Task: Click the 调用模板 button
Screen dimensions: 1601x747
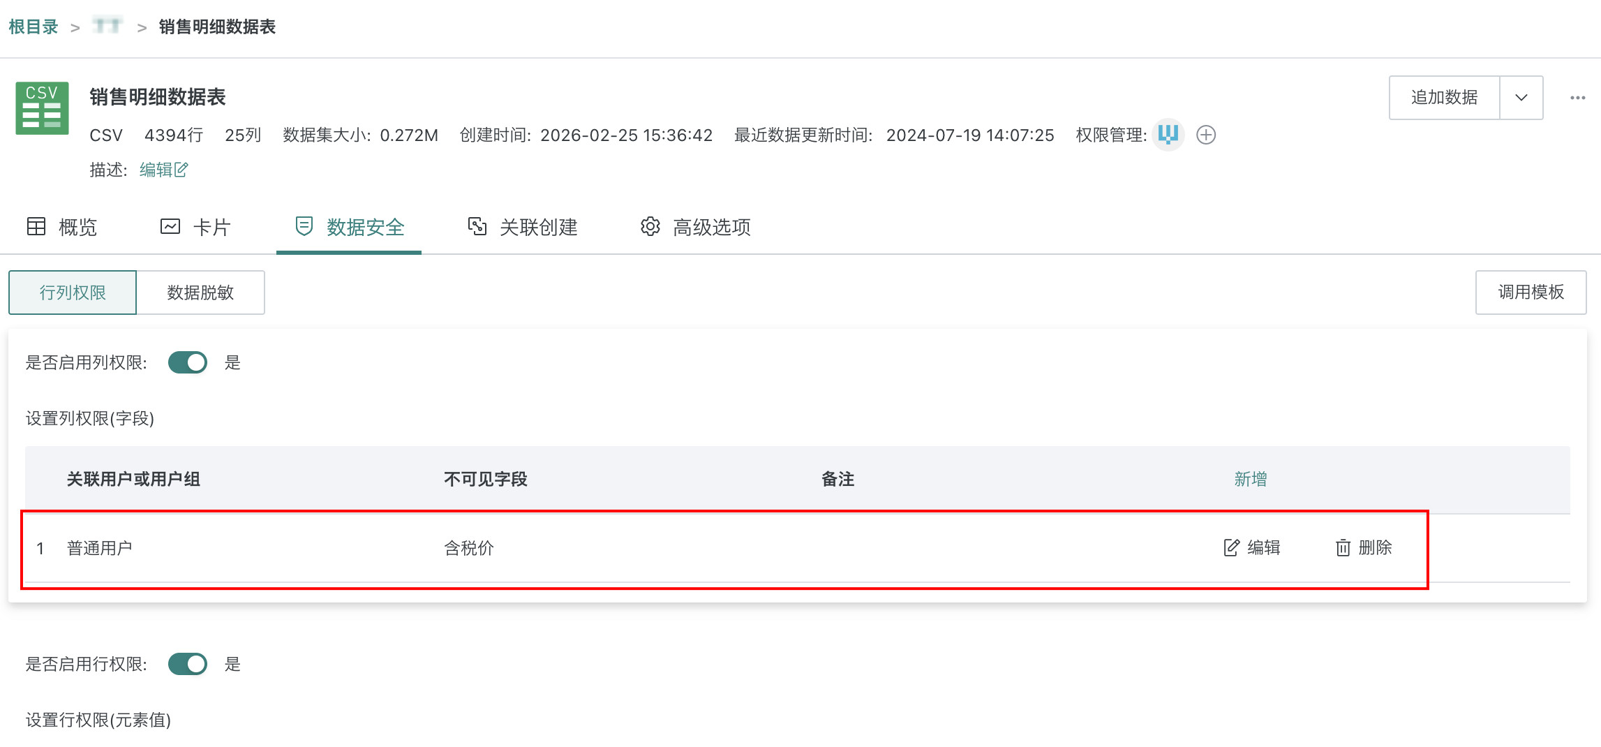Action: (x=1531, y=293)
